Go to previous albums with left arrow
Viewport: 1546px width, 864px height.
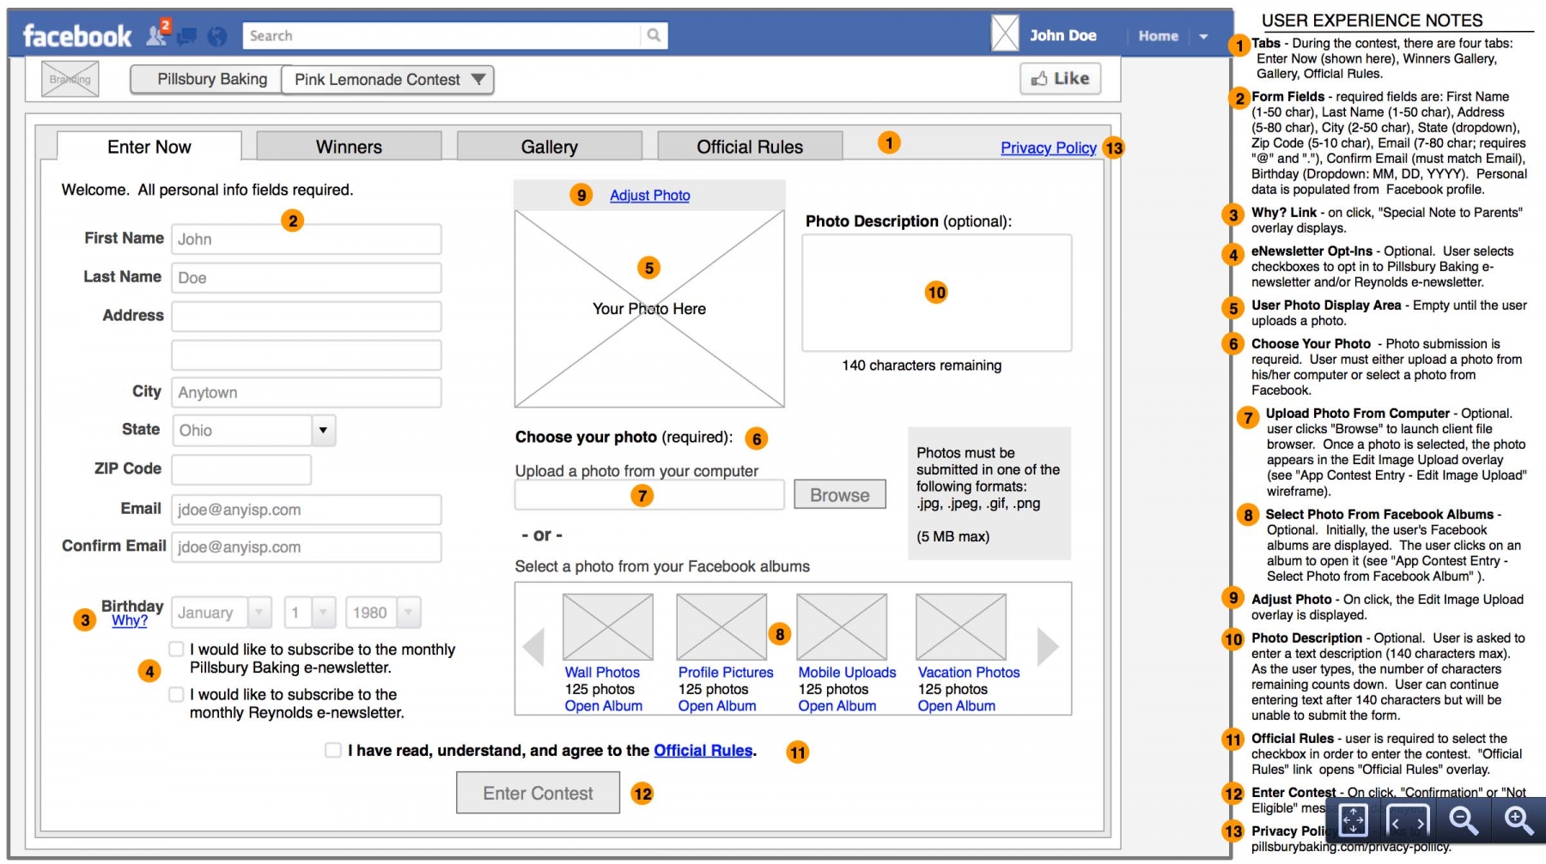tap(533, 647)
